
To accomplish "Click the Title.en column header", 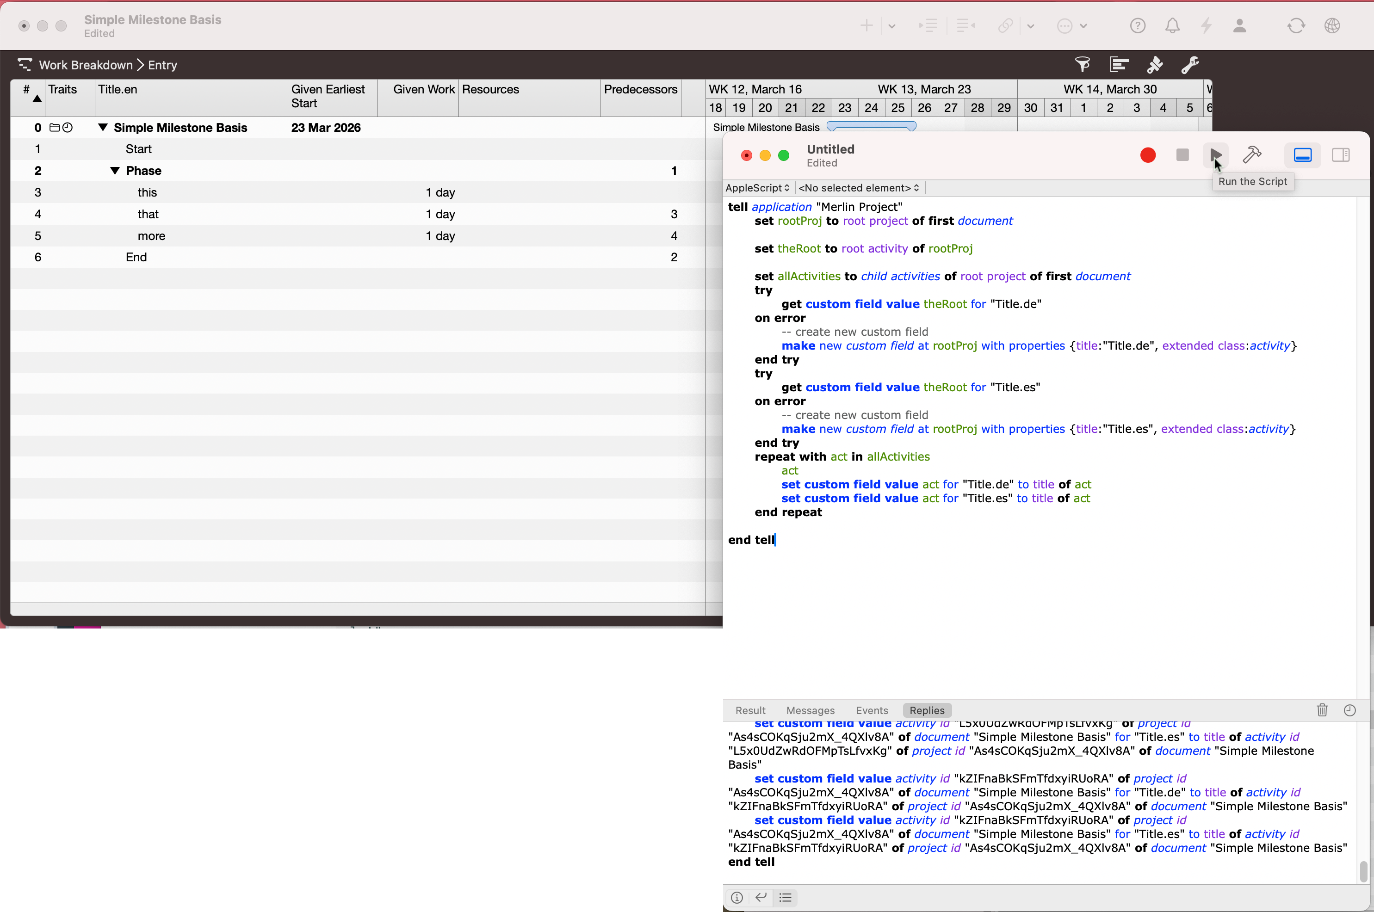I will click(x=192, y=98).
